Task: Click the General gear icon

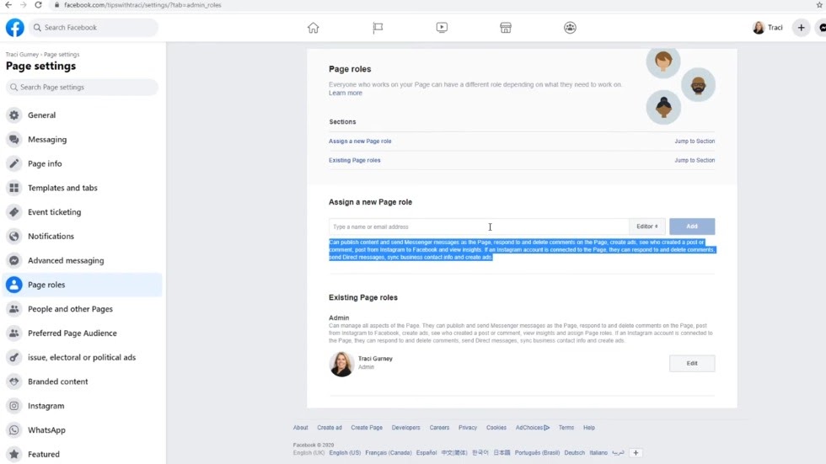Action: click(x=14, y=115)
